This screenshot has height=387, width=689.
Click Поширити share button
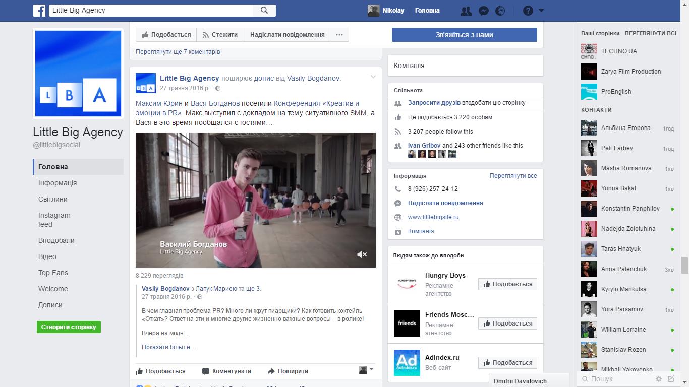[x=288, y=371]
